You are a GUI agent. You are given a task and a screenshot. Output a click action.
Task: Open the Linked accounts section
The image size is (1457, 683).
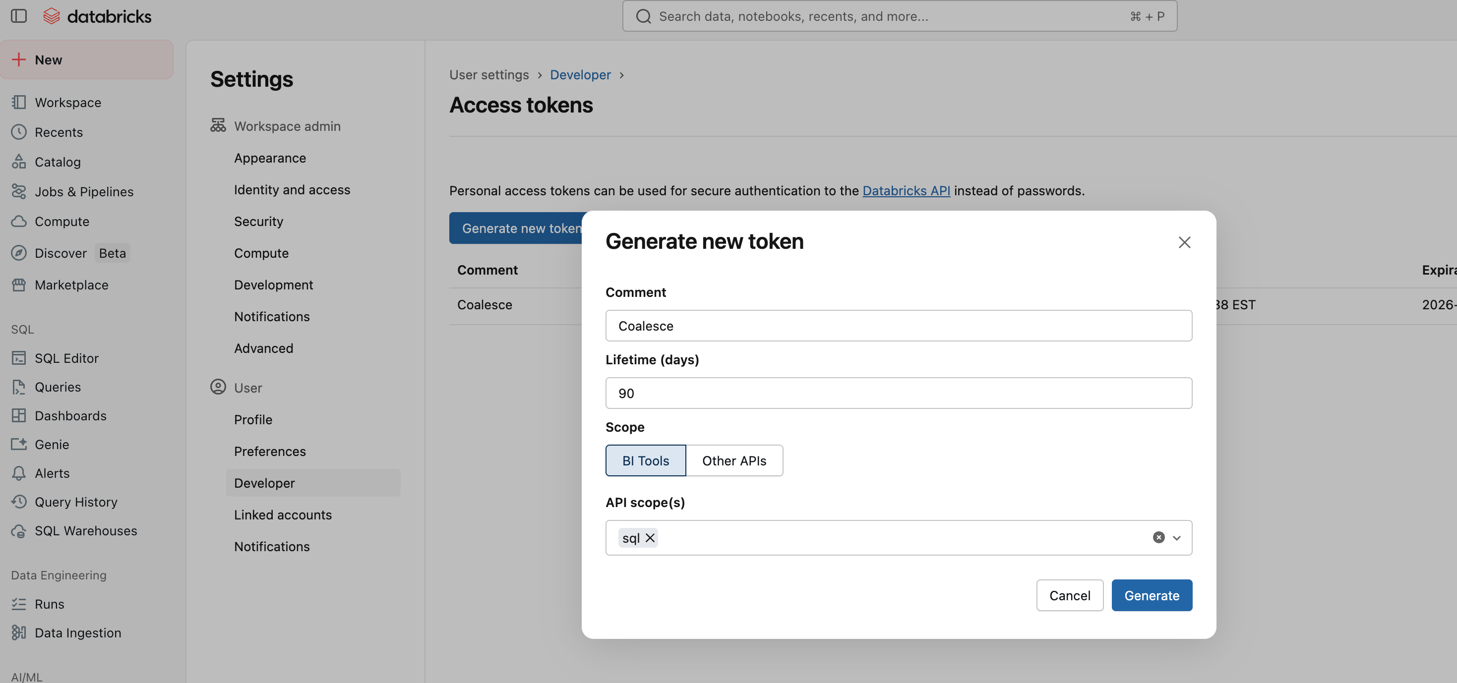[x=283, y=514]
